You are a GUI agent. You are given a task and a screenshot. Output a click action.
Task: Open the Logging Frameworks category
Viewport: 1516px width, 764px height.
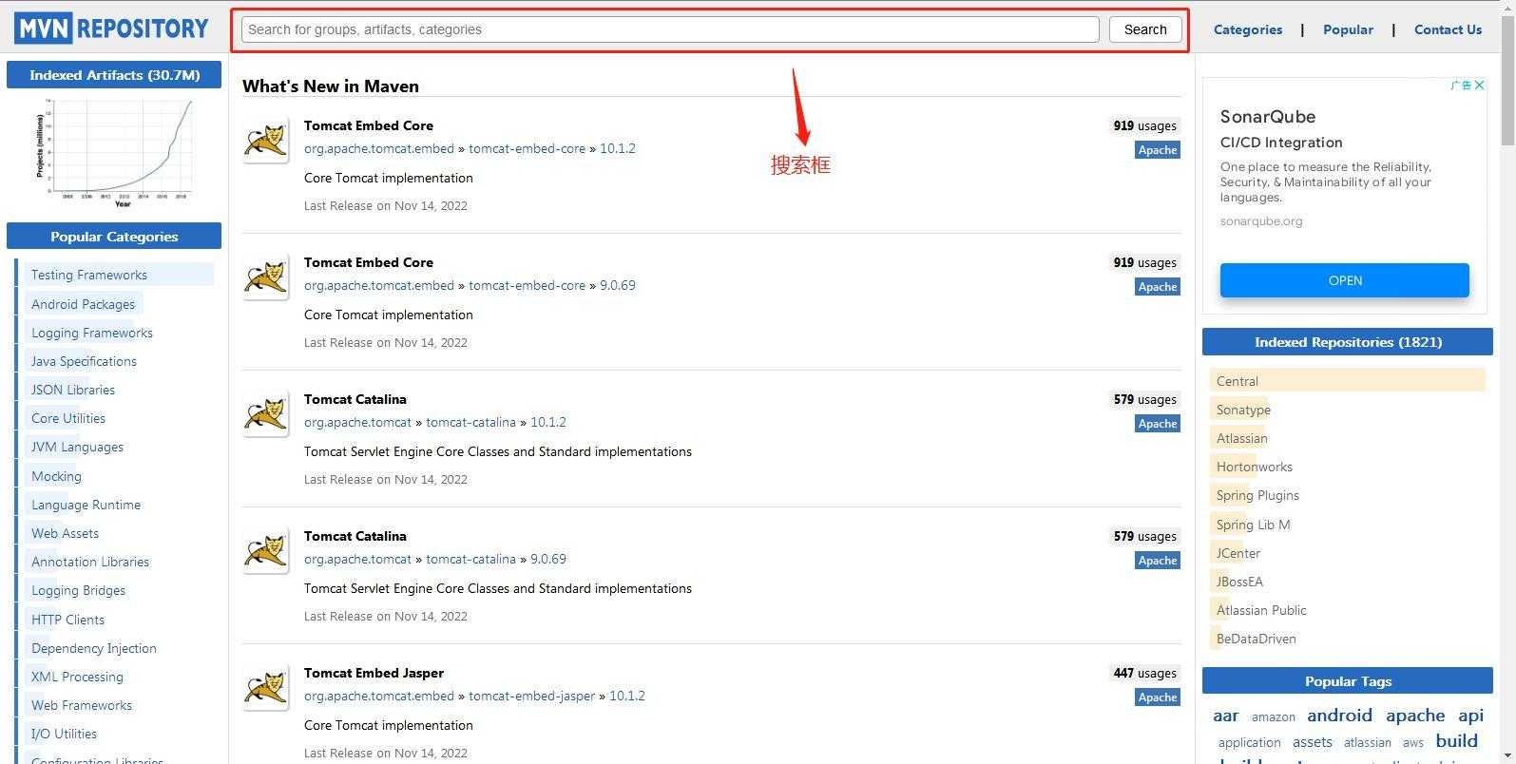92,333
